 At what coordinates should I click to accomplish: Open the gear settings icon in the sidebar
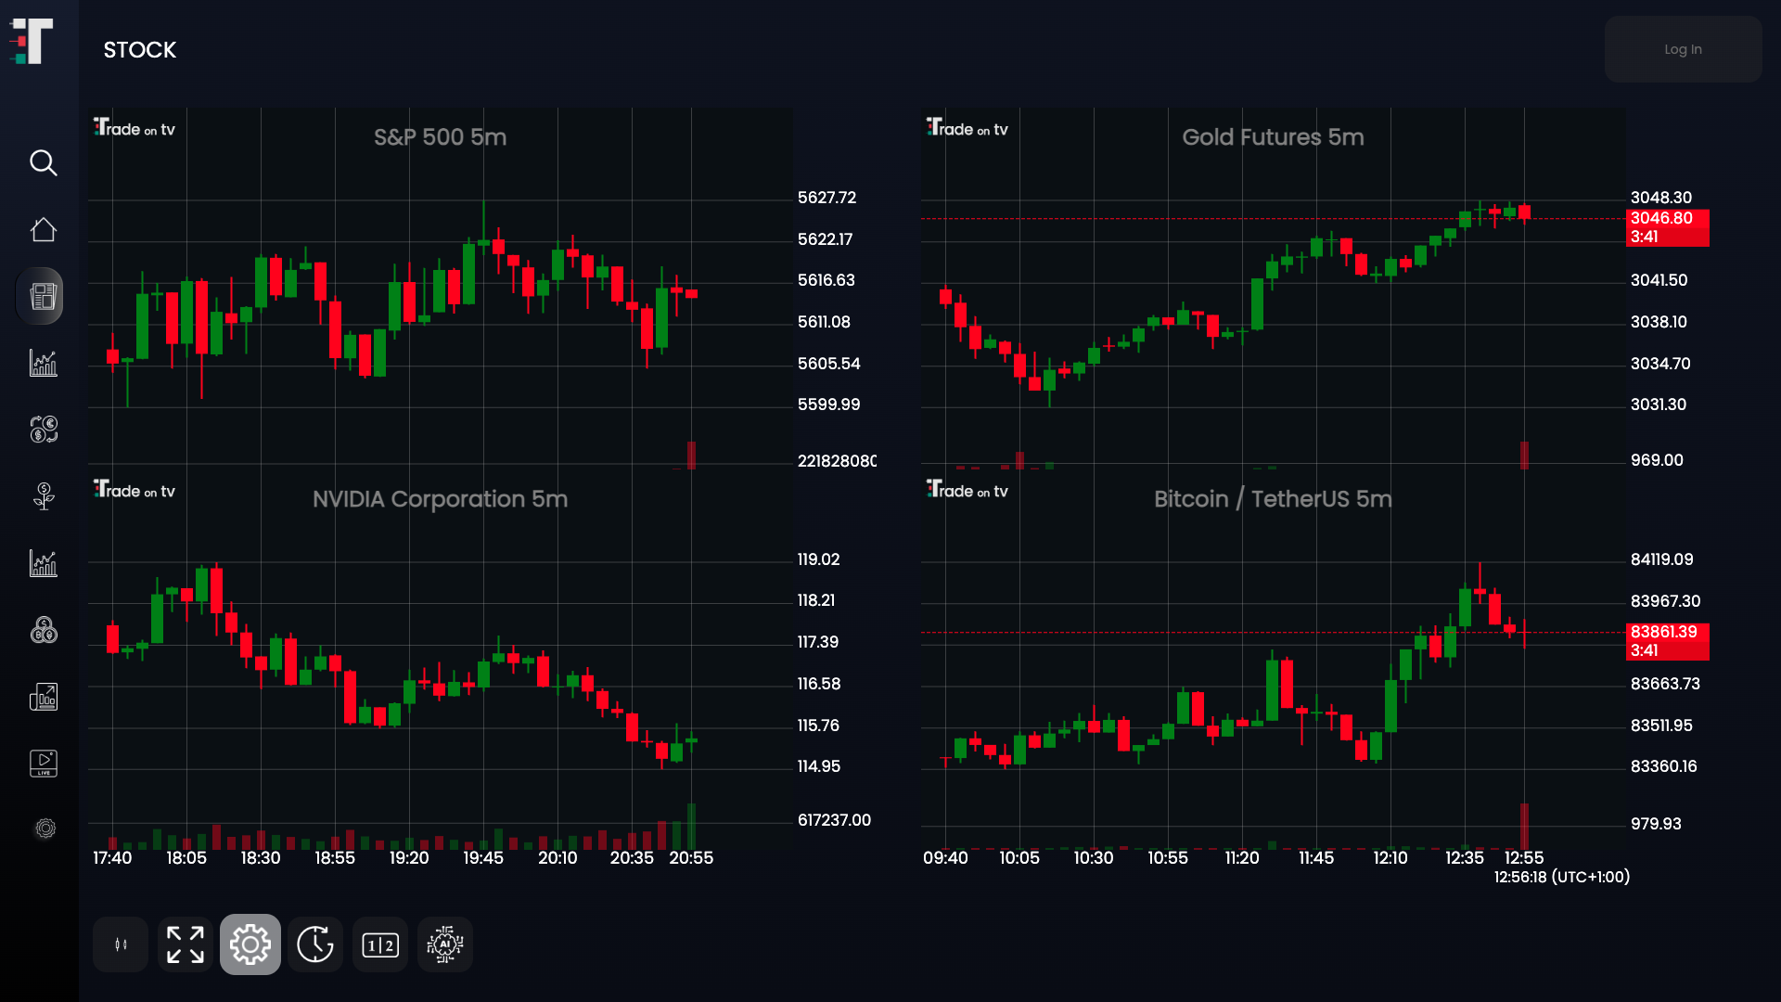pyautogui.click(x=45, y=829)
